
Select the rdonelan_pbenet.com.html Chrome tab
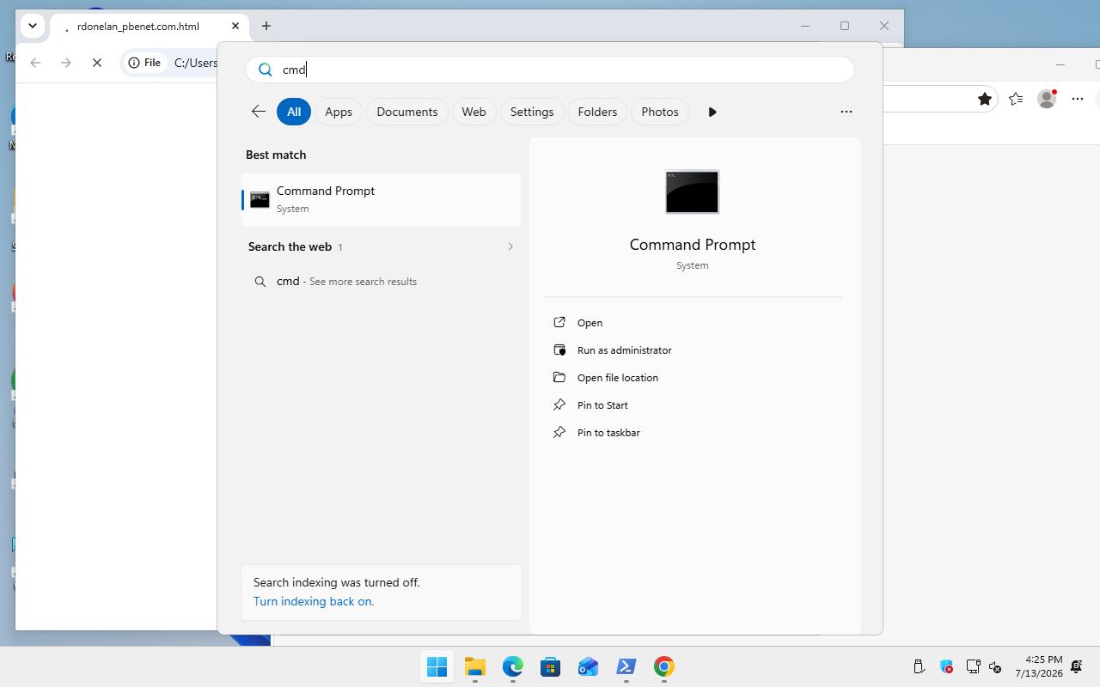coord(137,27)
